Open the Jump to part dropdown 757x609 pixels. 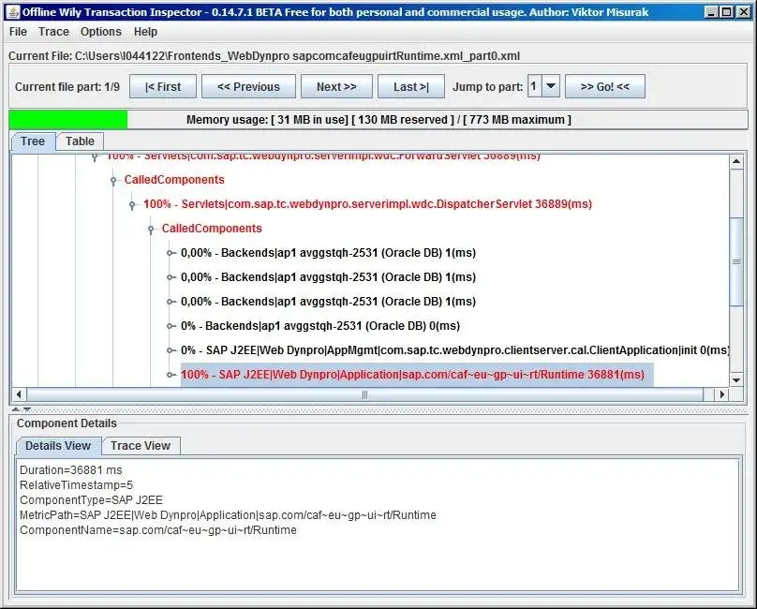tap(550, 86)
